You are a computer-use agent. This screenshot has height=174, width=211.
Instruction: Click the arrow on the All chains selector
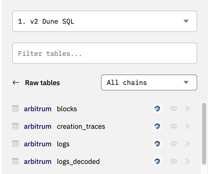[x=186, y=82]
